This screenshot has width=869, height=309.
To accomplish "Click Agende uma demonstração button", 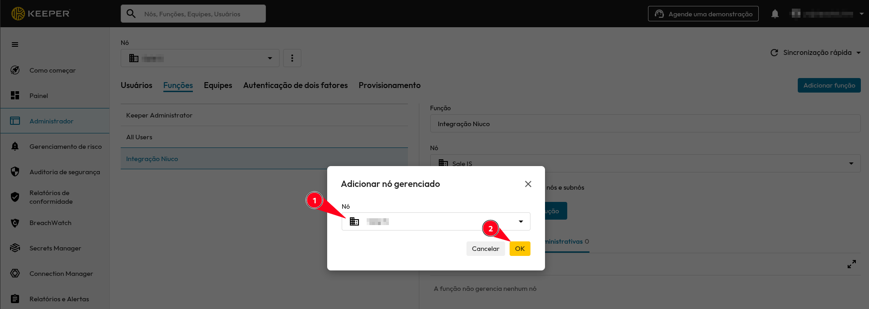I will (703, 14).
